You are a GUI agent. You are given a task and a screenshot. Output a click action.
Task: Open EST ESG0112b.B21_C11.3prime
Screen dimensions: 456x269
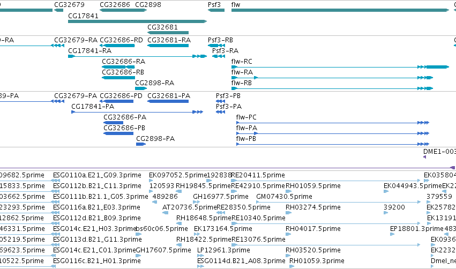[x=97, y=186]
